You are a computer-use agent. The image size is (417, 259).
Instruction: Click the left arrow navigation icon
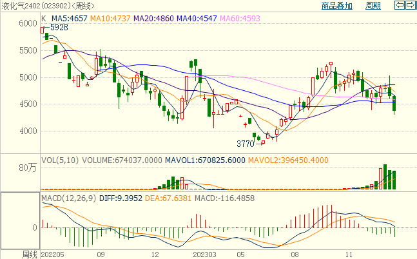399,6
